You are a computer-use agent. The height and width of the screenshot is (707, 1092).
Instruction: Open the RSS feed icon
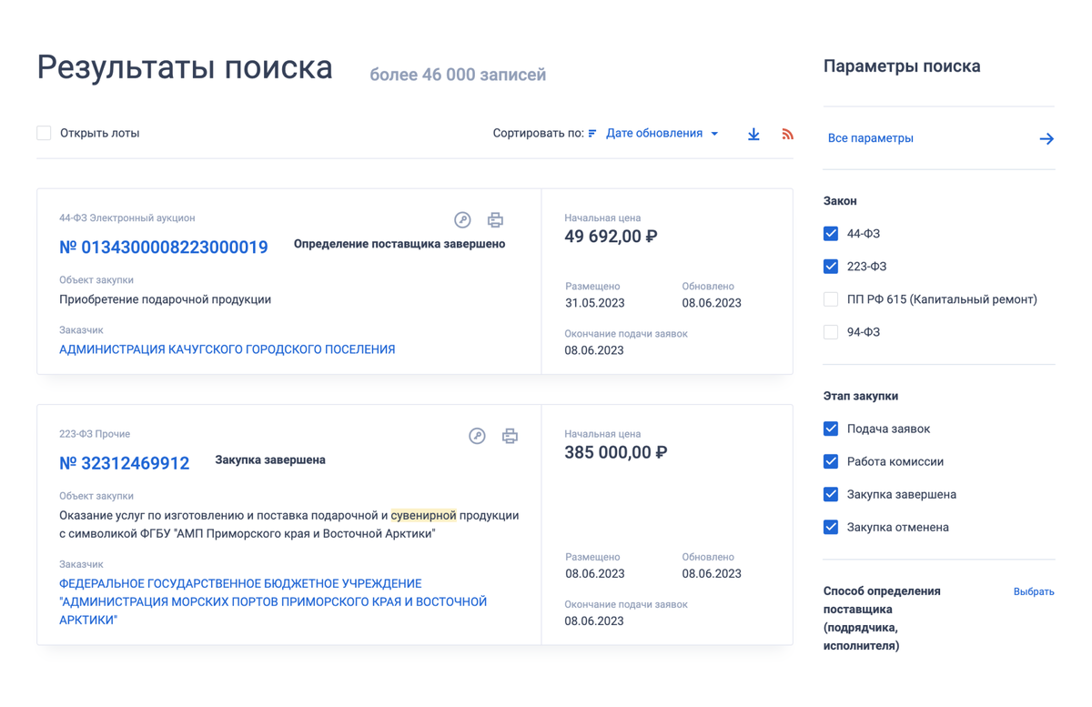click(786, 133)
